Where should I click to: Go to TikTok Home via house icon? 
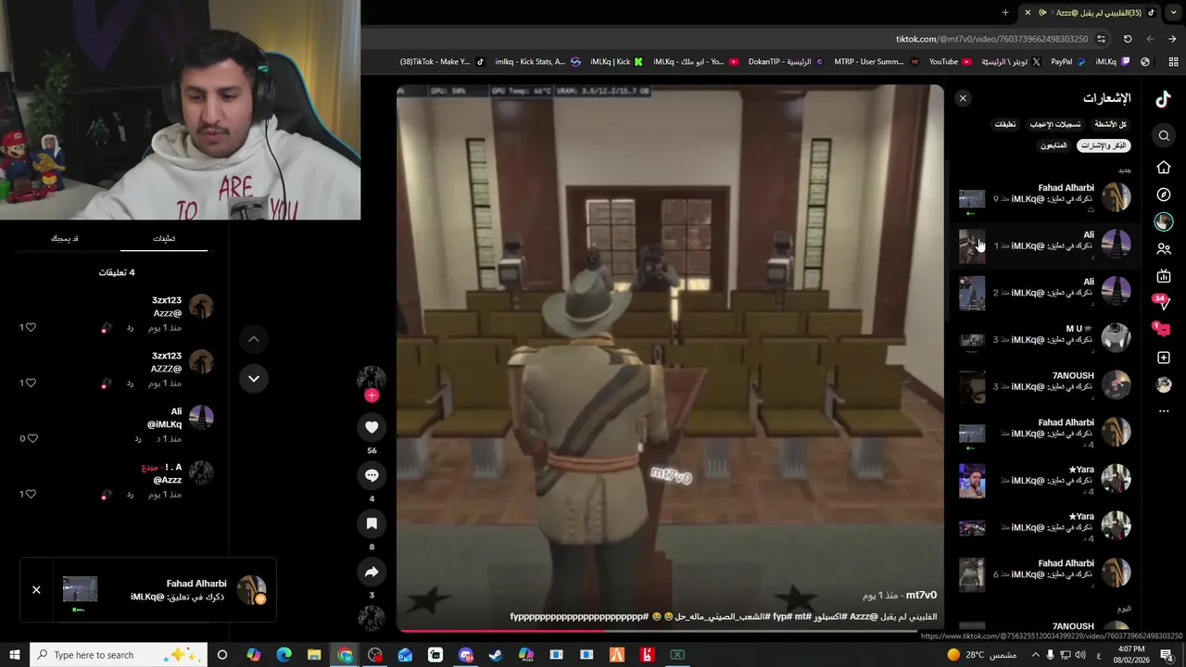click(x=1164, y=168)
